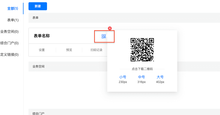Open 扫码记录 scan records
Image resolution: width=220 pixels, height=115 pixels.
[96, 50]
